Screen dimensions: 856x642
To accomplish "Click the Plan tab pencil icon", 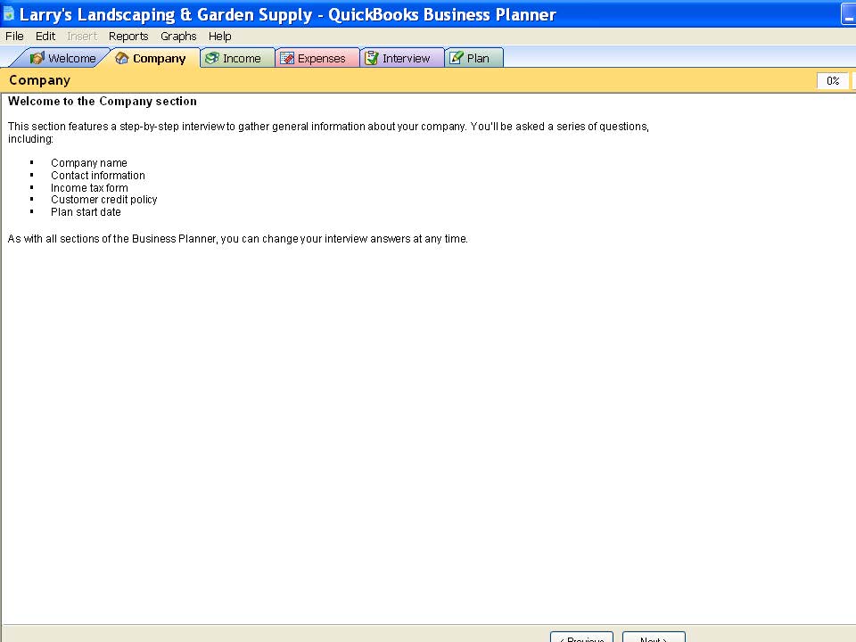I will [x=456, y=57].
